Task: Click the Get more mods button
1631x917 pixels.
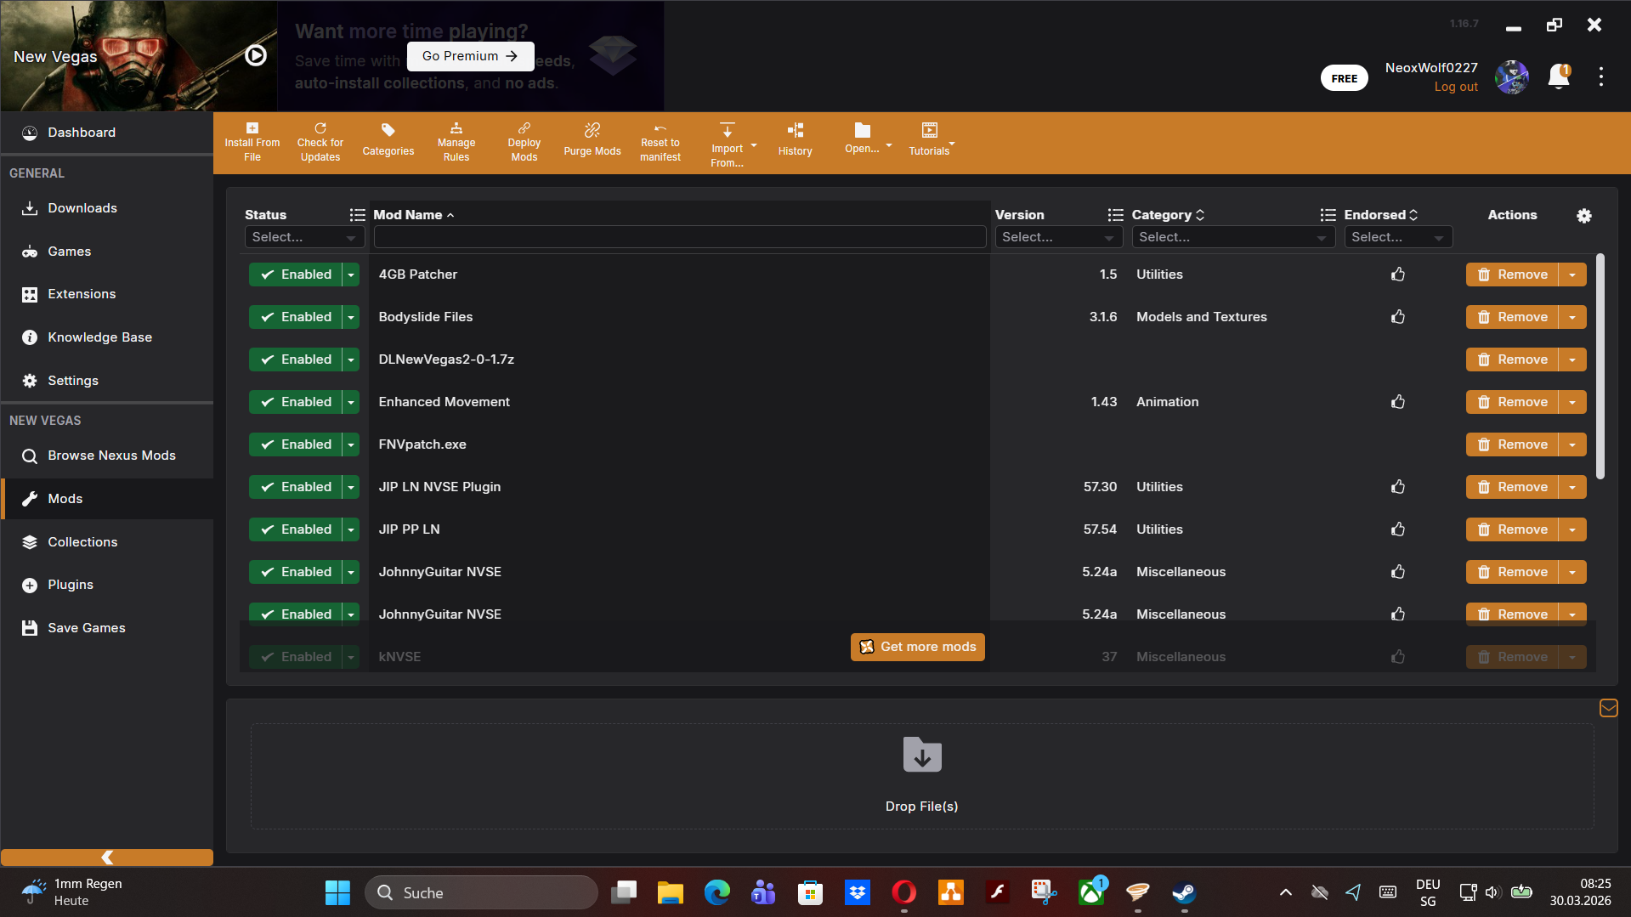Action: [x=918, y=647]
